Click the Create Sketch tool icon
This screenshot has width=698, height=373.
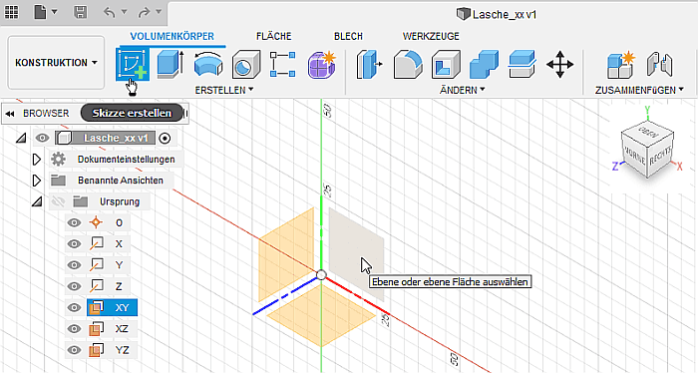point(133,65)
